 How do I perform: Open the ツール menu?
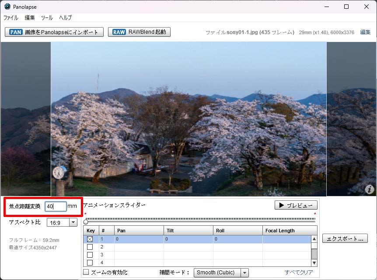click(x=47, y=18)
